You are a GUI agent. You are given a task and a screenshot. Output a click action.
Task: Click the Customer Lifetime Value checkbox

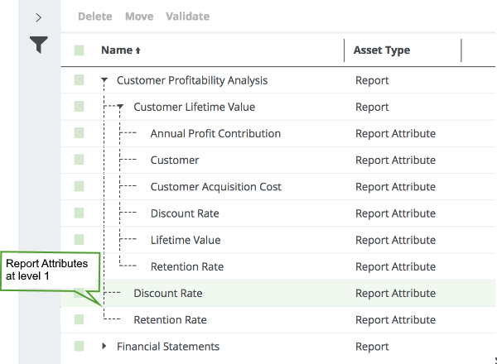point(79,107)
